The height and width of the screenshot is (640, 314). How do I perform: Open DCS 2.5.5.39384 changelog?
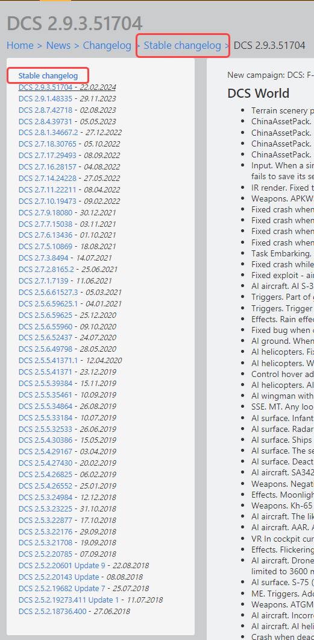tap(45, 383)
